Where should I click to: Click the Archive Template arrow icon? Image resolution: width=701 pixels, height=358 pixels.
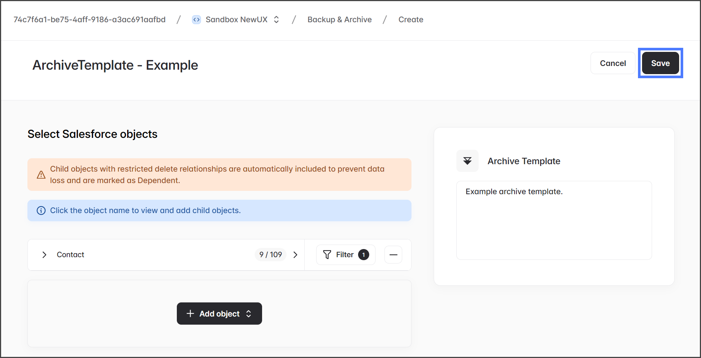pyautogui.click(x=467, y=161)
